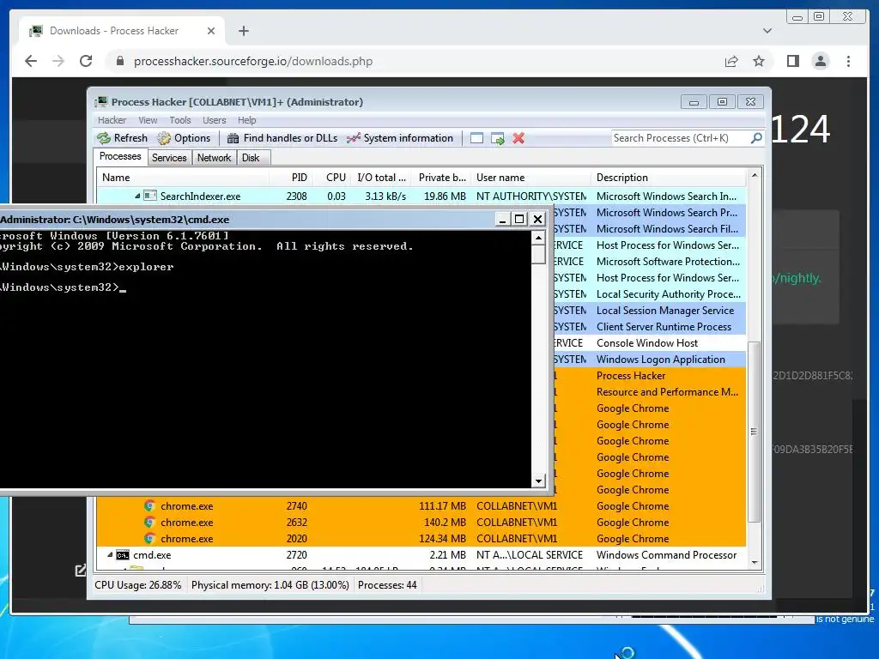879x659 pixels.
Task: Select the SearchIndexer.exe process row
Action: [421, 196]
